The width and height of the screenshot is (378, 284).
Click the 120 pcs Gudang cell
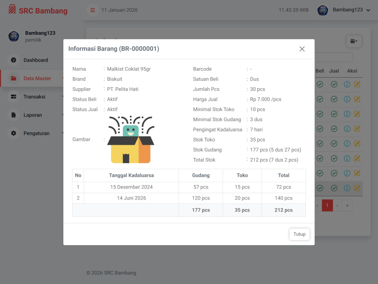coord(201,198)
